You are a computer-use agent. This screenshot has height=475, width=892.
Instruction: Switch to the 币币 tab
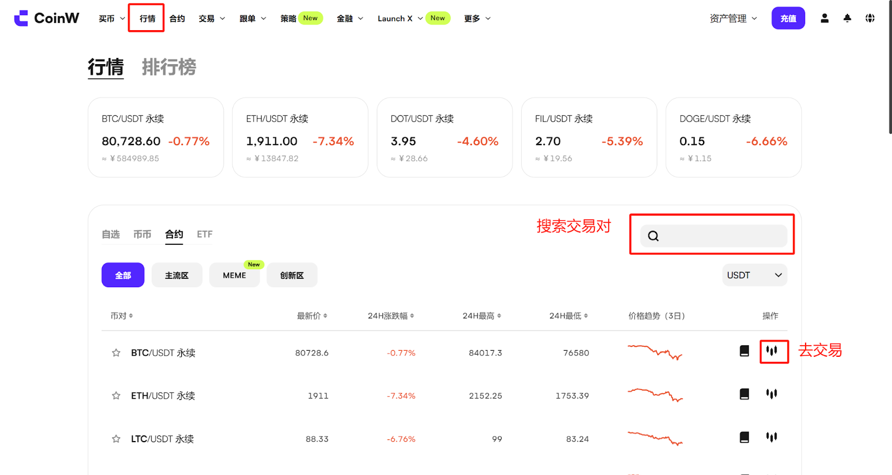[142, 234]
